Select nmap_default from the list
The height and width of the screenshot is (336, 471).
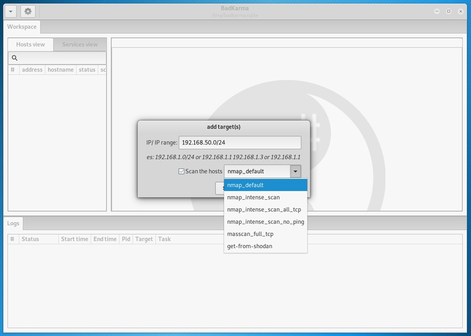pyautogui.click(x=266, y=185)
